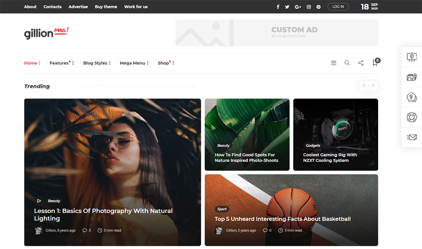Click the store icon in side panel
Viewport: 422px width, 249px height.
click(412, 77)
